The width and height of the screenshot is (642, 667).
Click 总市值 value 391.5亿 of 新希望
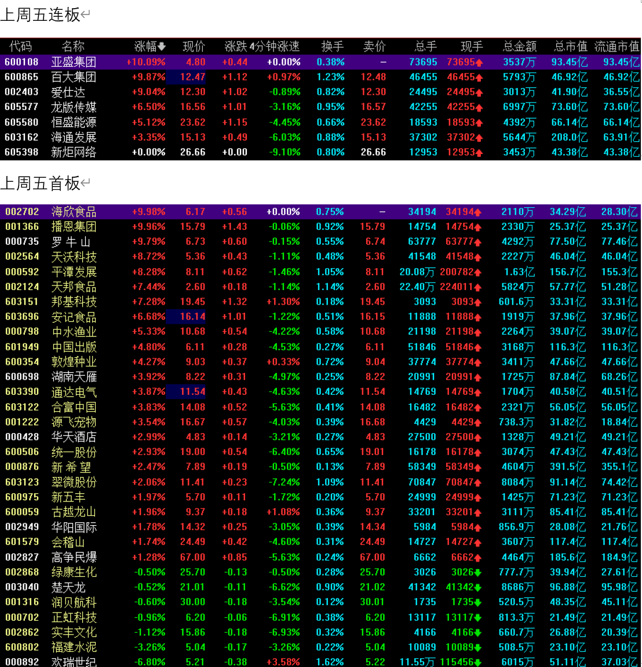567,467
